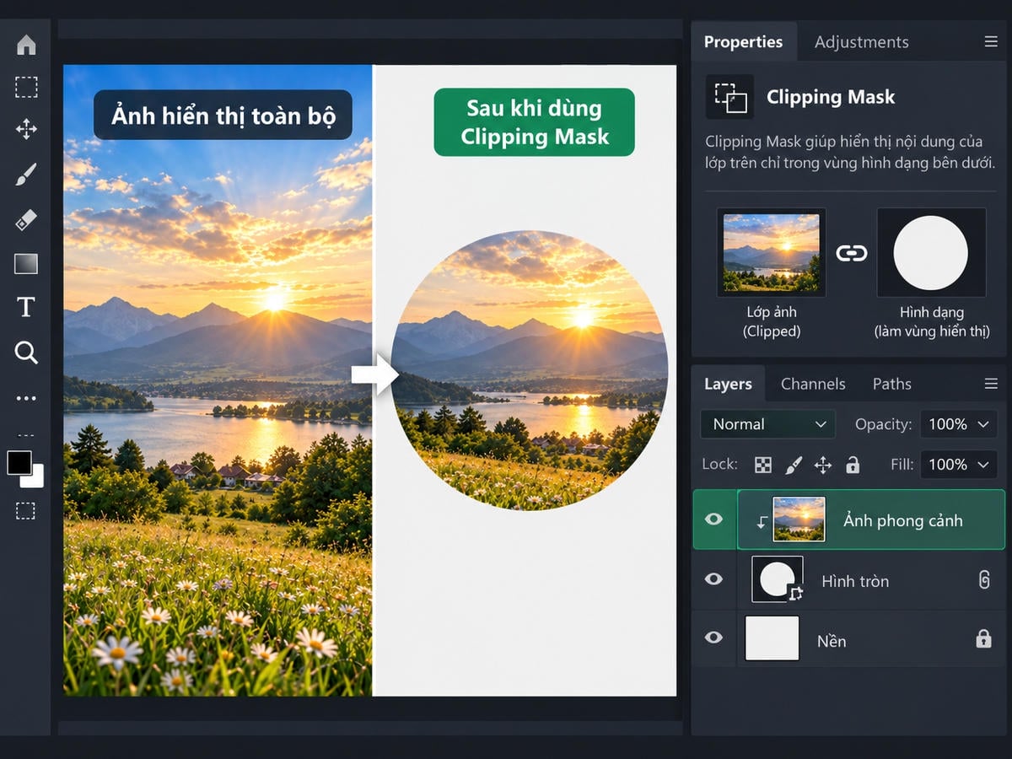
Task: Open the Properties panel hamburger menu
Action: pyautogui.click(x=991, y=41)
